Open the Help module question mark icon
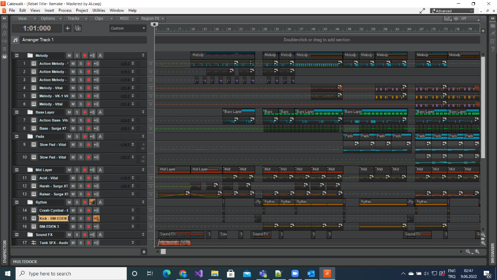Screen dimensions: 497x280 pos(492,49)
